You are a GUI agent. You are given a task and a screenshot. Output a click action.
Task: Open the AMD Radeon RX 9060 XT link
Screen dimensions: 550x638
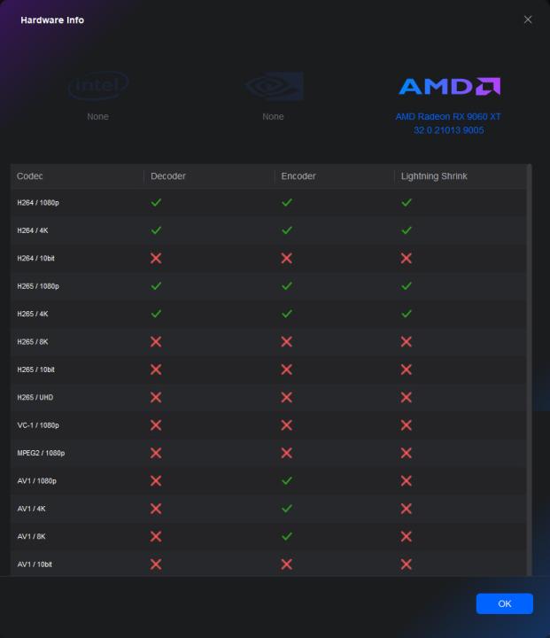448,116
